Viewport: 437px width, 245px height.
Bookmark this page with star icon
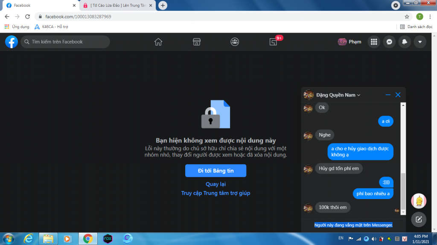[x=407, y=17]
